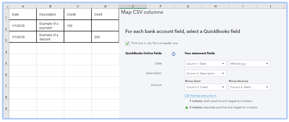Select column E header
The image size is (289, 122).
click(133, 6)
